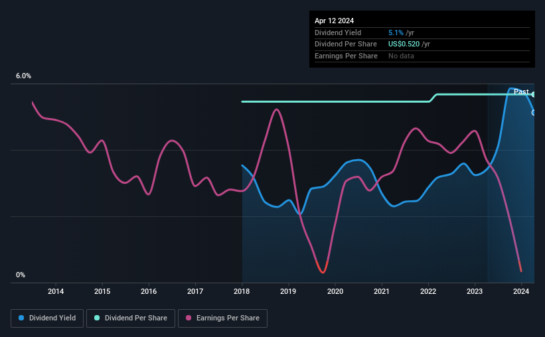The height and width of the screenshot is (337, 545).
Task: Select the 2016 x-axis label
Action: pos(149,291)
